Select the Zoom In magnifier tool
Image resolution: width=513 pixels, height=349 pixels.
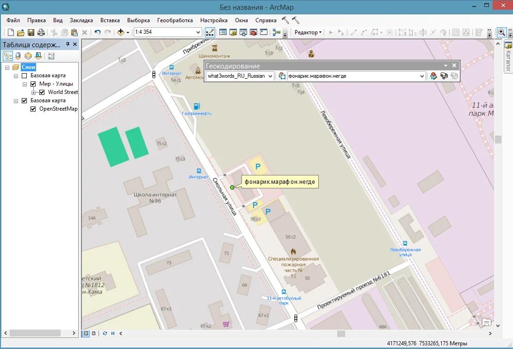[x=501, y=32]
